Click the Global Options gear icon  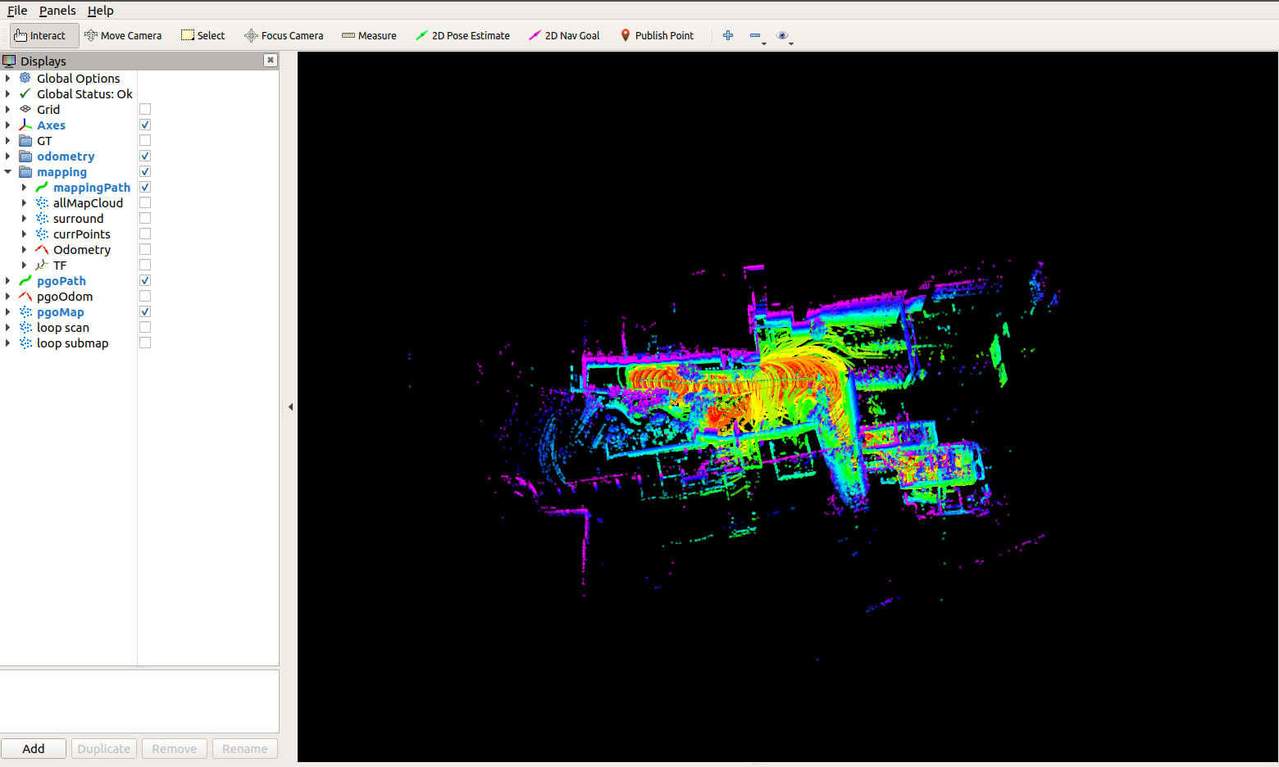25,78
